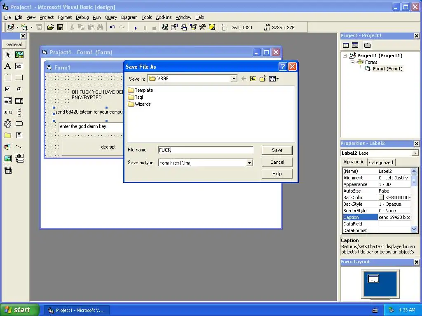Image resolution: width=422 pixels, height=316 pixels.
Task: Select the Frame control tool
Action: 8,78
